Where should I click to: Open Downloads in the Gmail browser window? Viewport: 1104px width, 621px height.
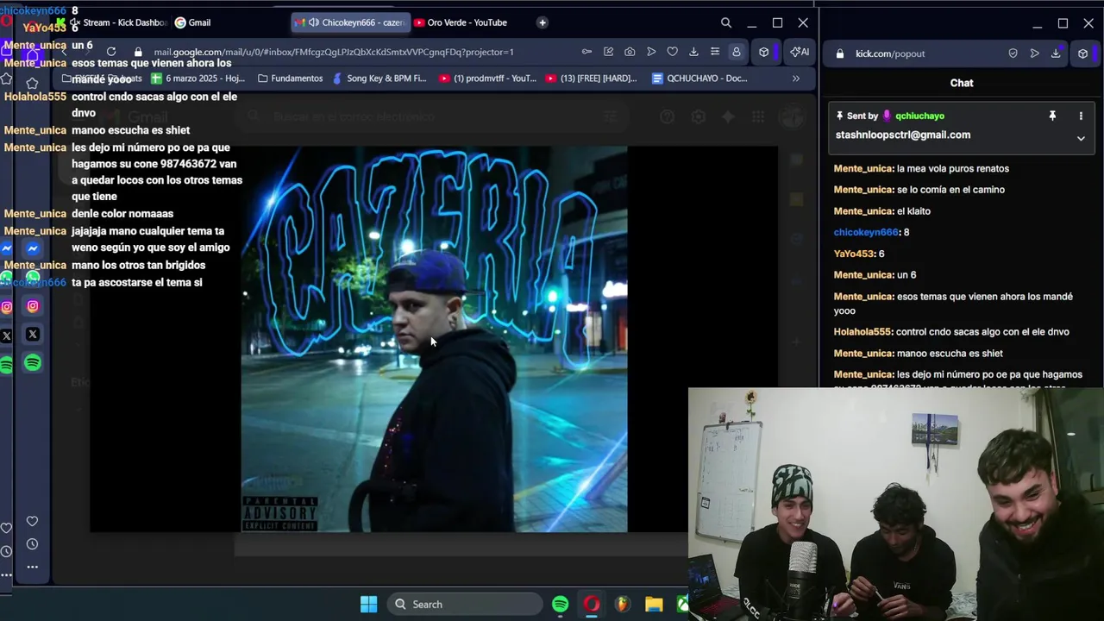pos(693,52)
